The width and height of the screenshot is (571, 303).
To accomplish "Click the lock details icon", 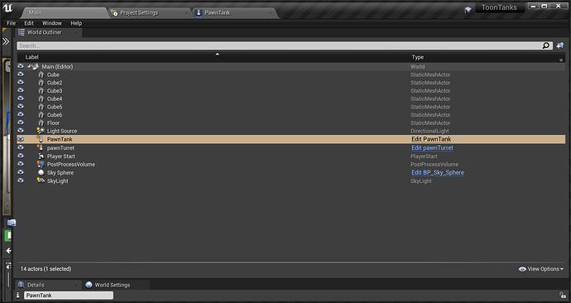I will (x=562, y=295).
